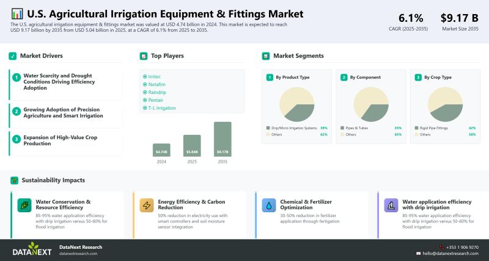The image size is (489, 261).
Task: Click the By Product Type pie chart
Action: [x=297, y=104]
